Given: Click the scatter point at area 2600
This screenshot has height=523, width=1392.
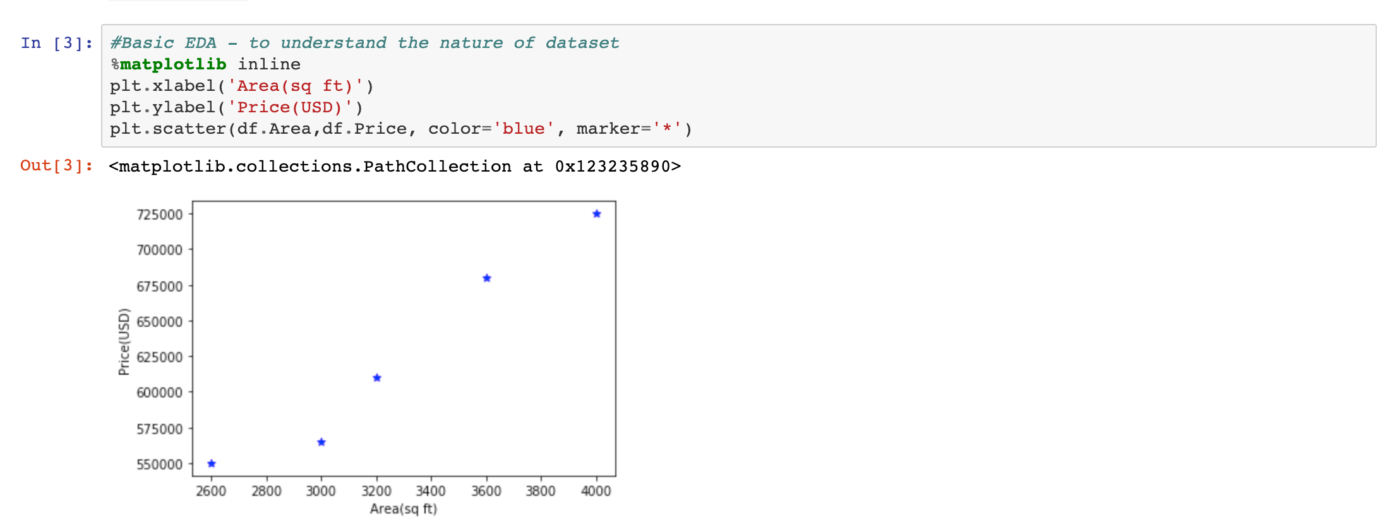Looking at the screenshot, I should (212, 464).
